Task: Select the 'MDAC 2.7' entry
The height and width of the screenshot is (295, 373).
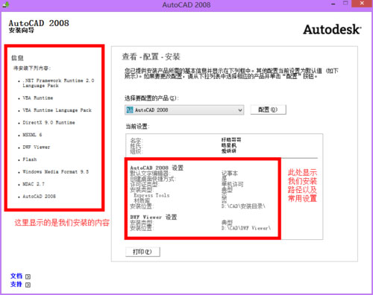Action: [x=34, y=184]
